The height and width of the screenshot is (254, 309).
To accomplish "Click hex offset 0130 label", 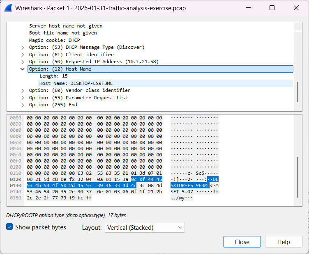I will (x=16, y=185).
